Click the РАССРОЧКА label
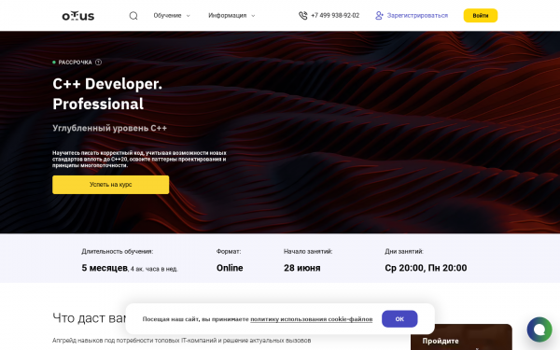Viewport: 560px width, 350px height. coord(75,63)
